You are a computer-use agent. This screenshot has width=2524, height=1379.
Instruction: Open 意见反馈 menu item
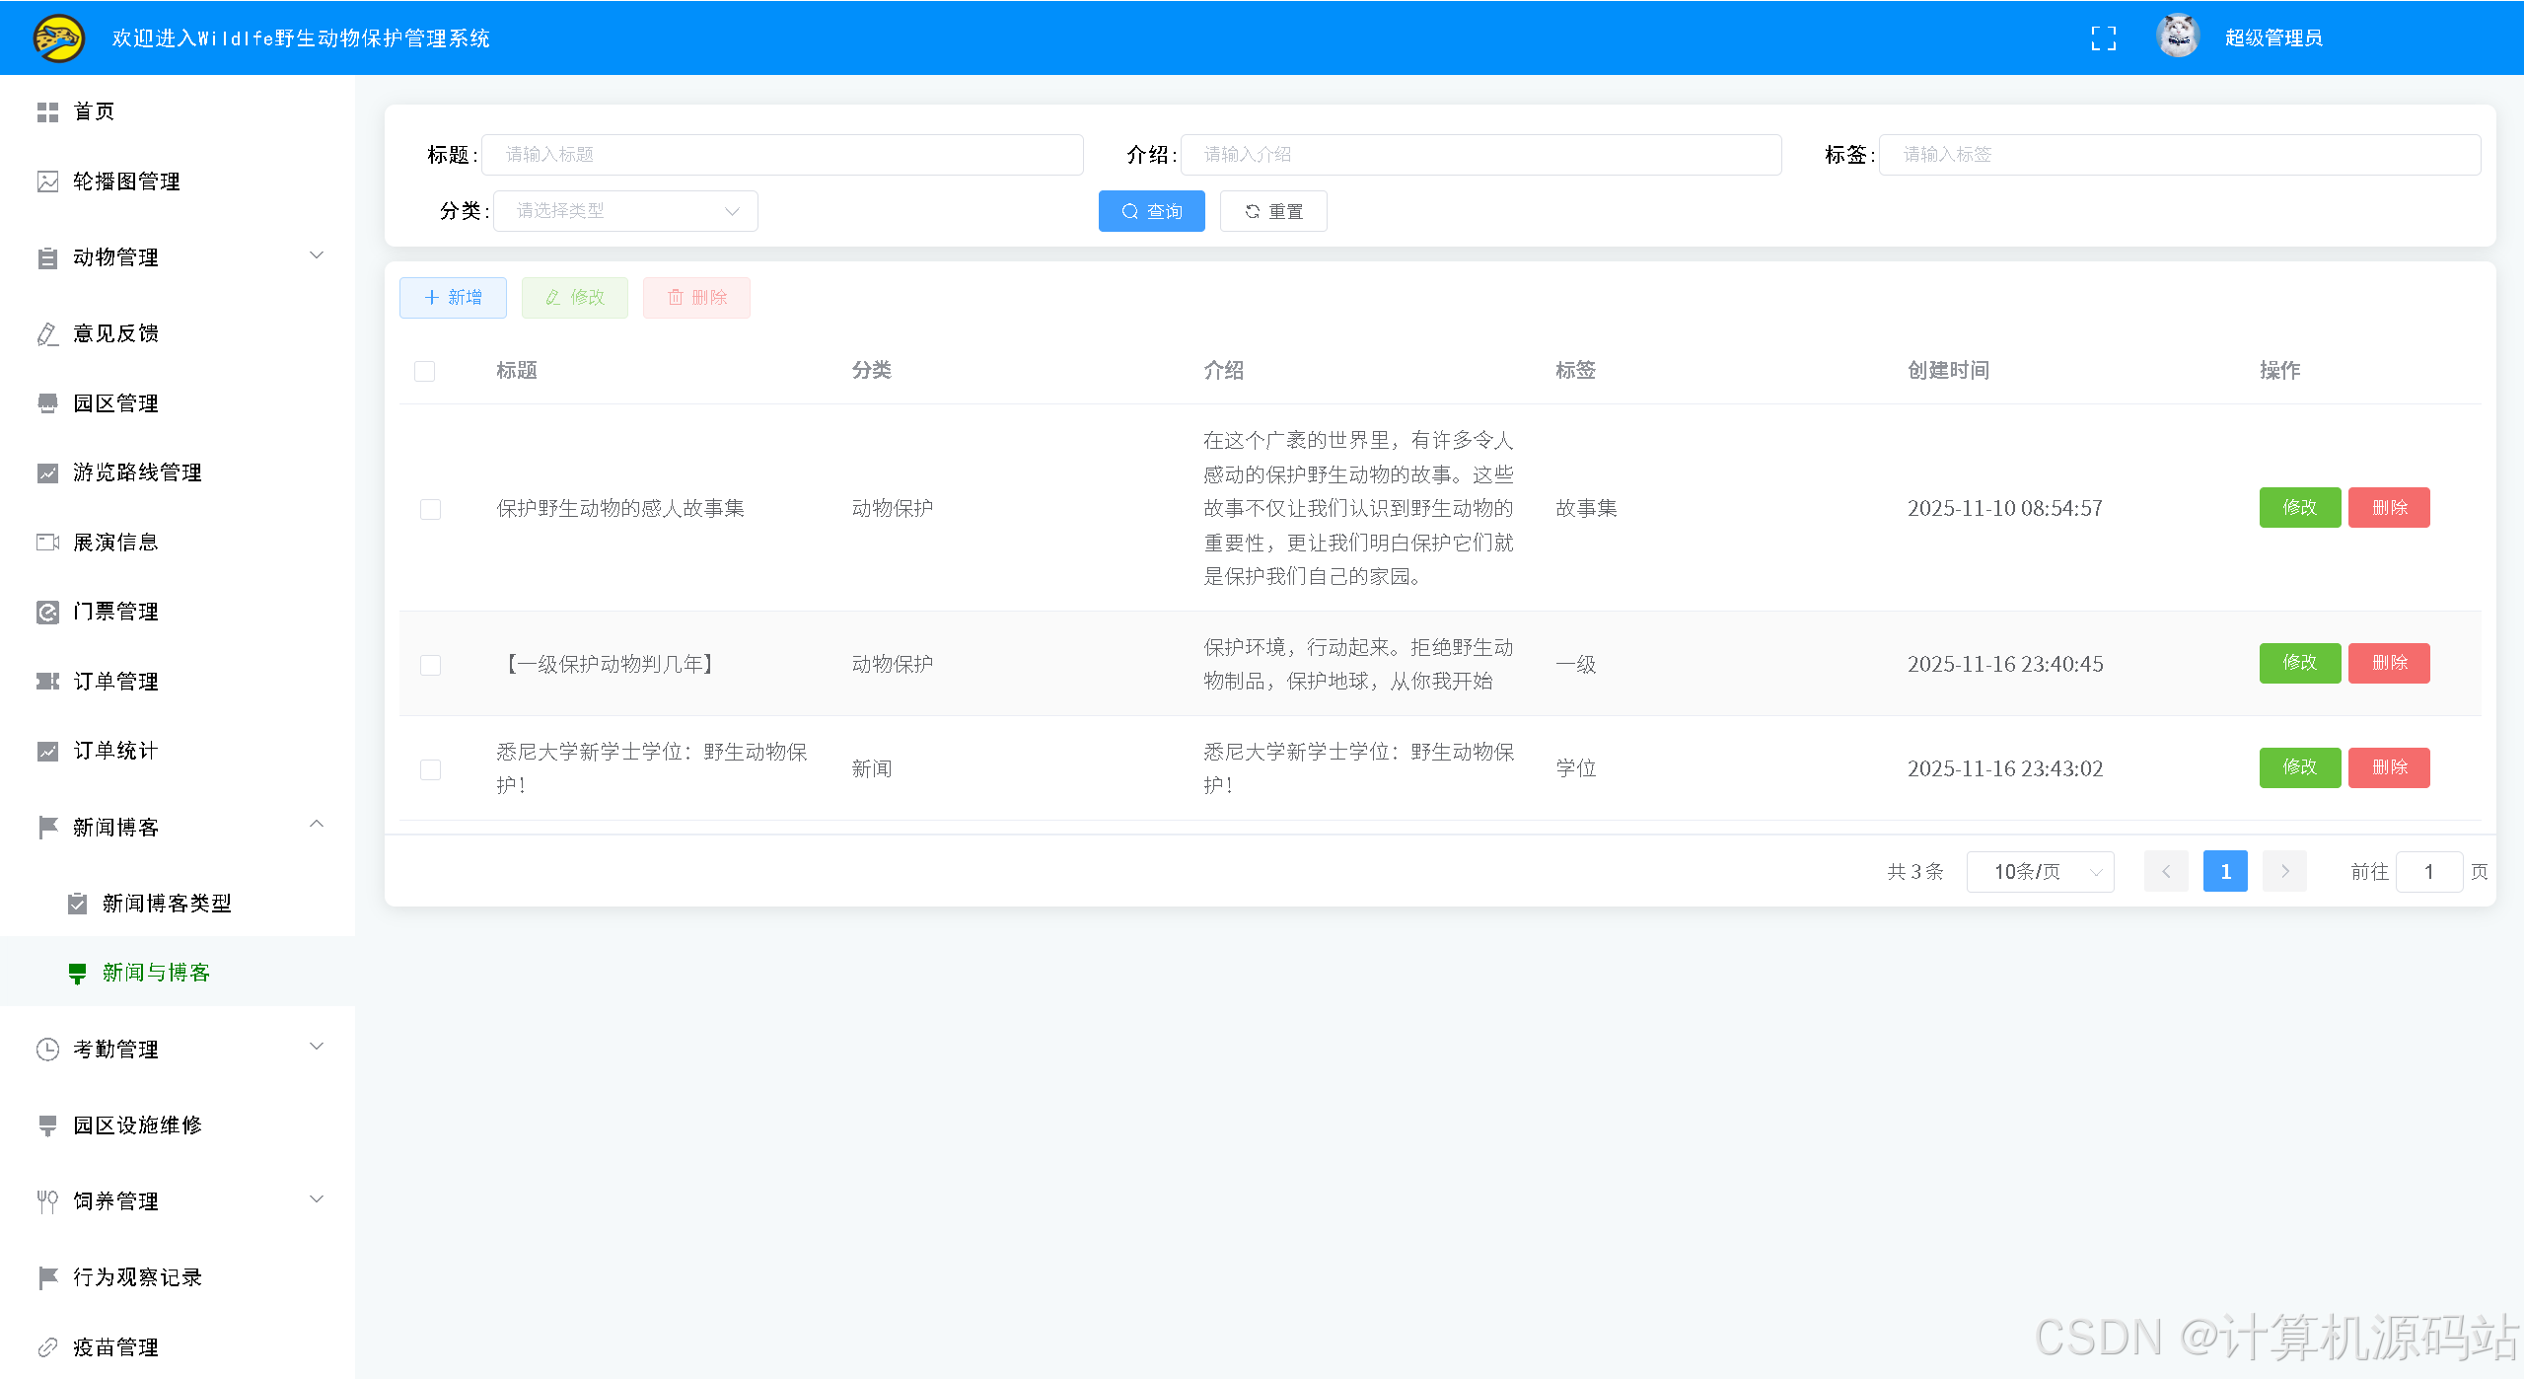[x=178, y=333]
